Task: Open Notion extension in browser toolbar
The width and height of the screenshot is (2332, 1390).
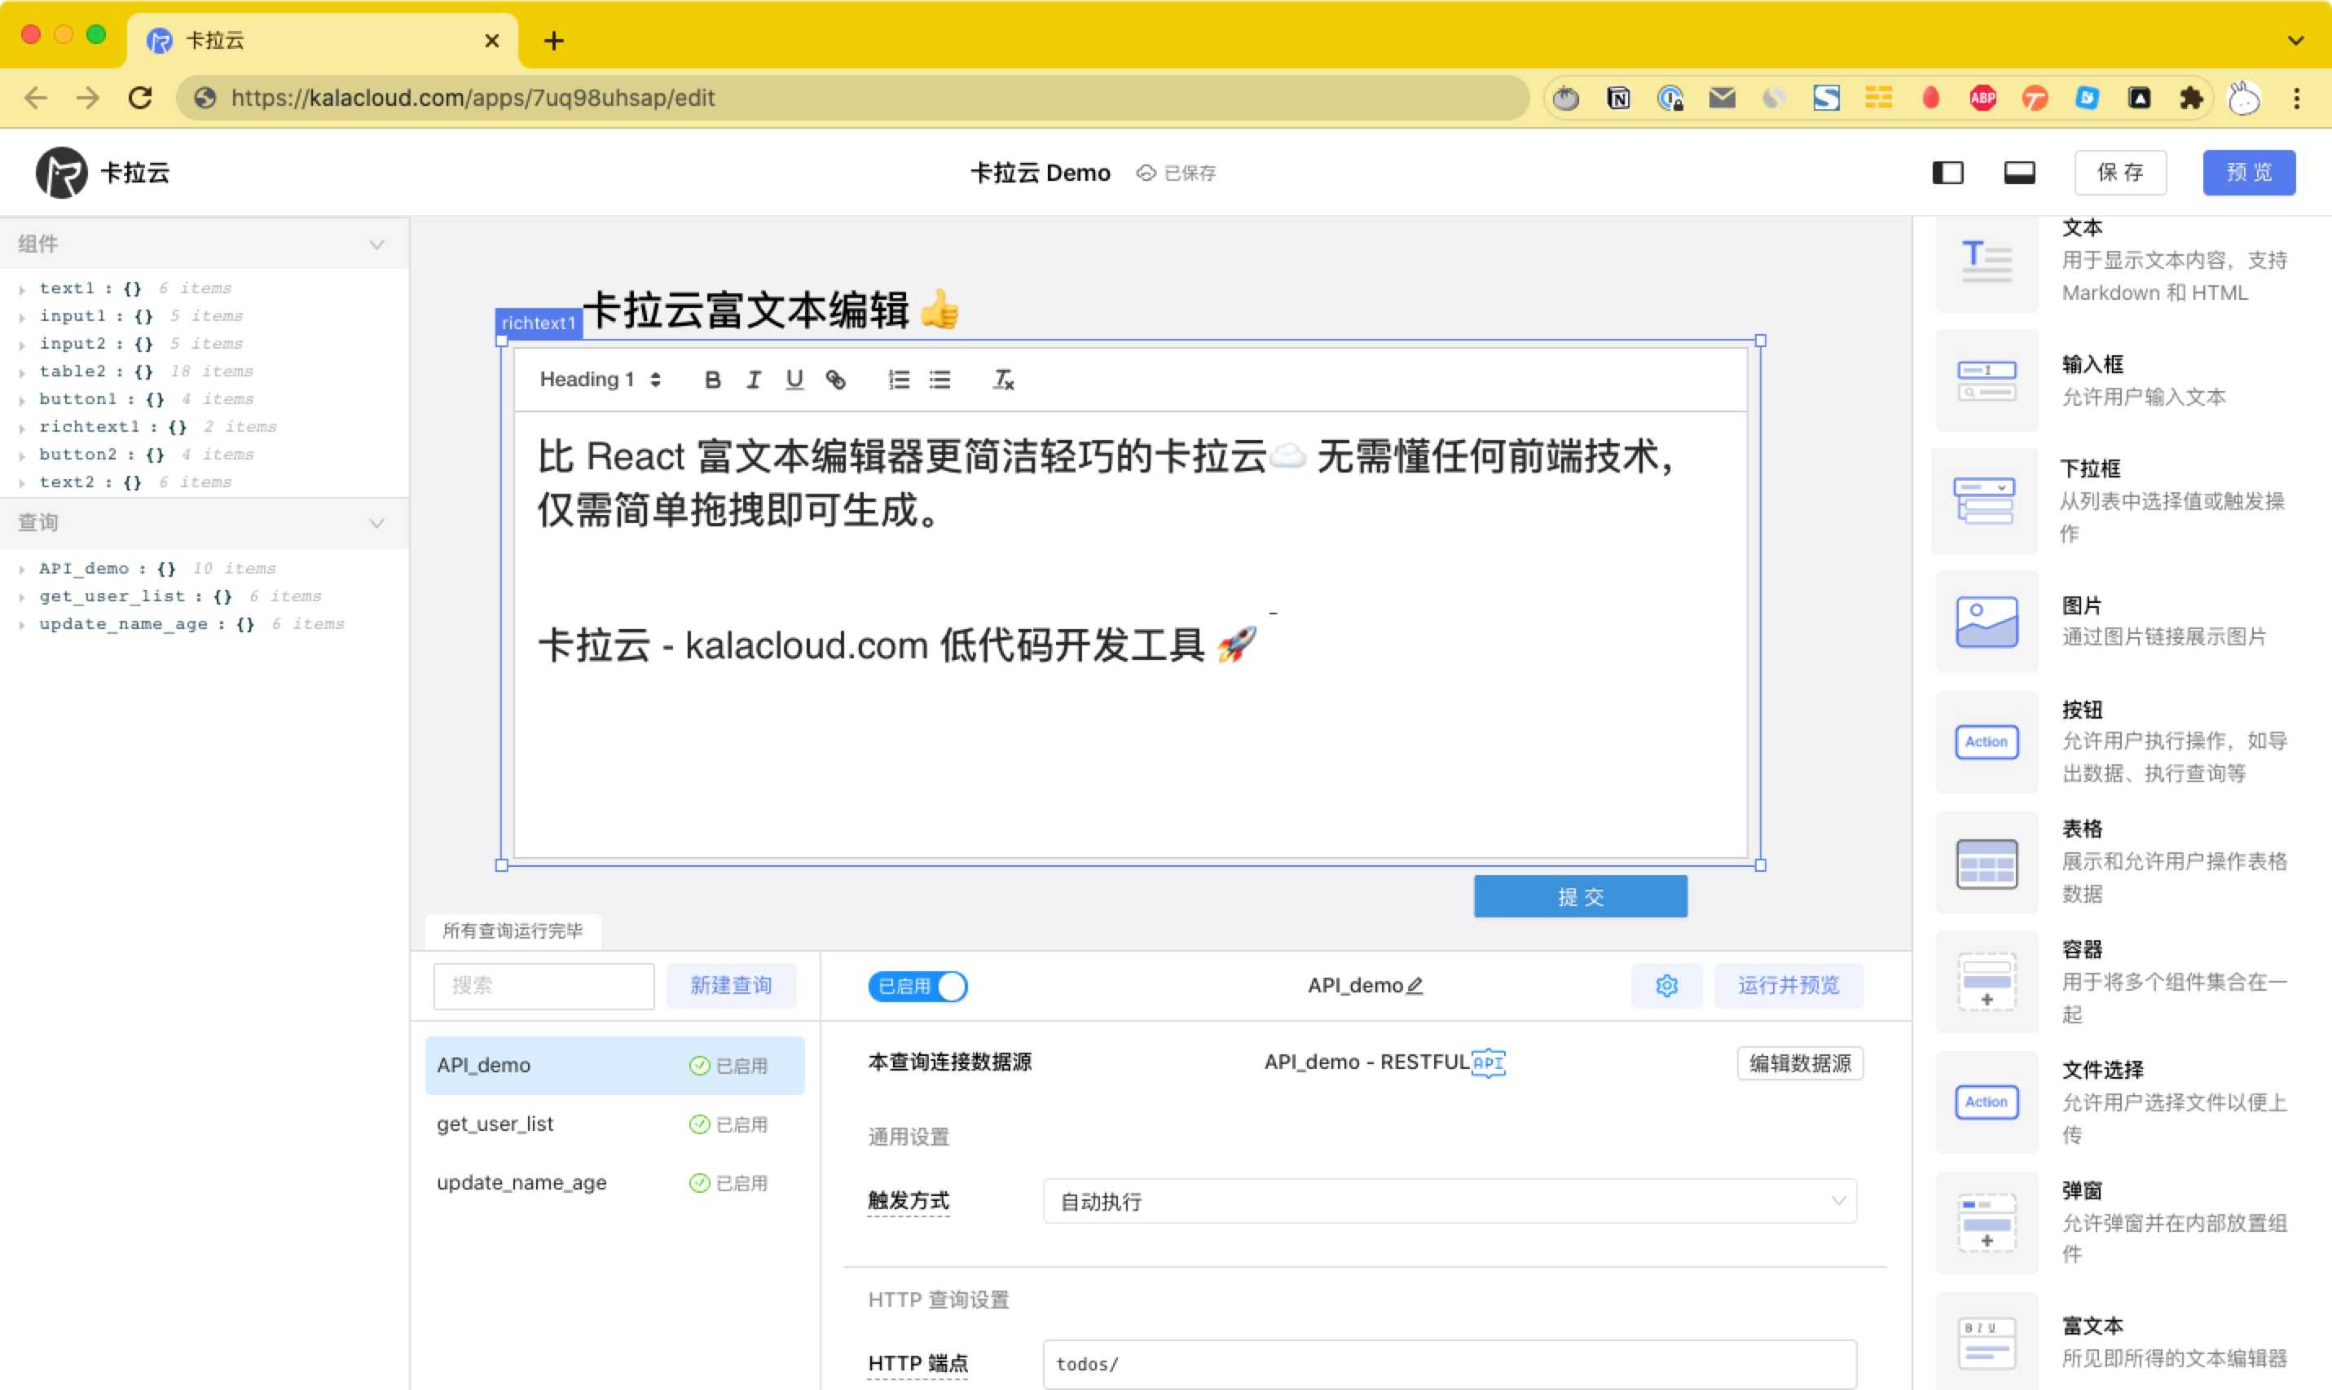Action: point(1618,98)
